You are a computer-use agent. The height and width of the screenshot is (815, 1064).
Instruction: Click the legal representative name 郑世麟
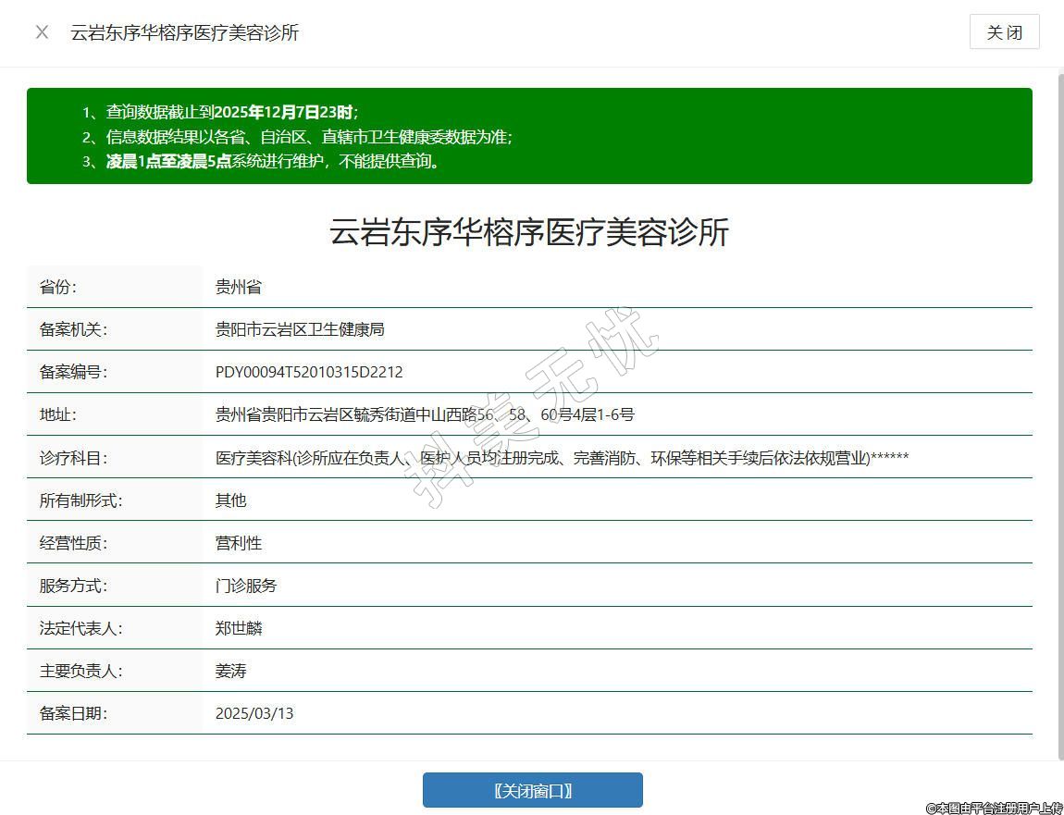point(239,628)
